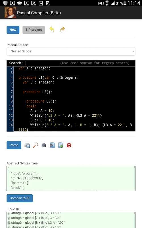This screenshot has height=228, width=142.
Task: Click the 'begin' keyword on line 10
Action: pyautogui.click(x=32, y=106)
